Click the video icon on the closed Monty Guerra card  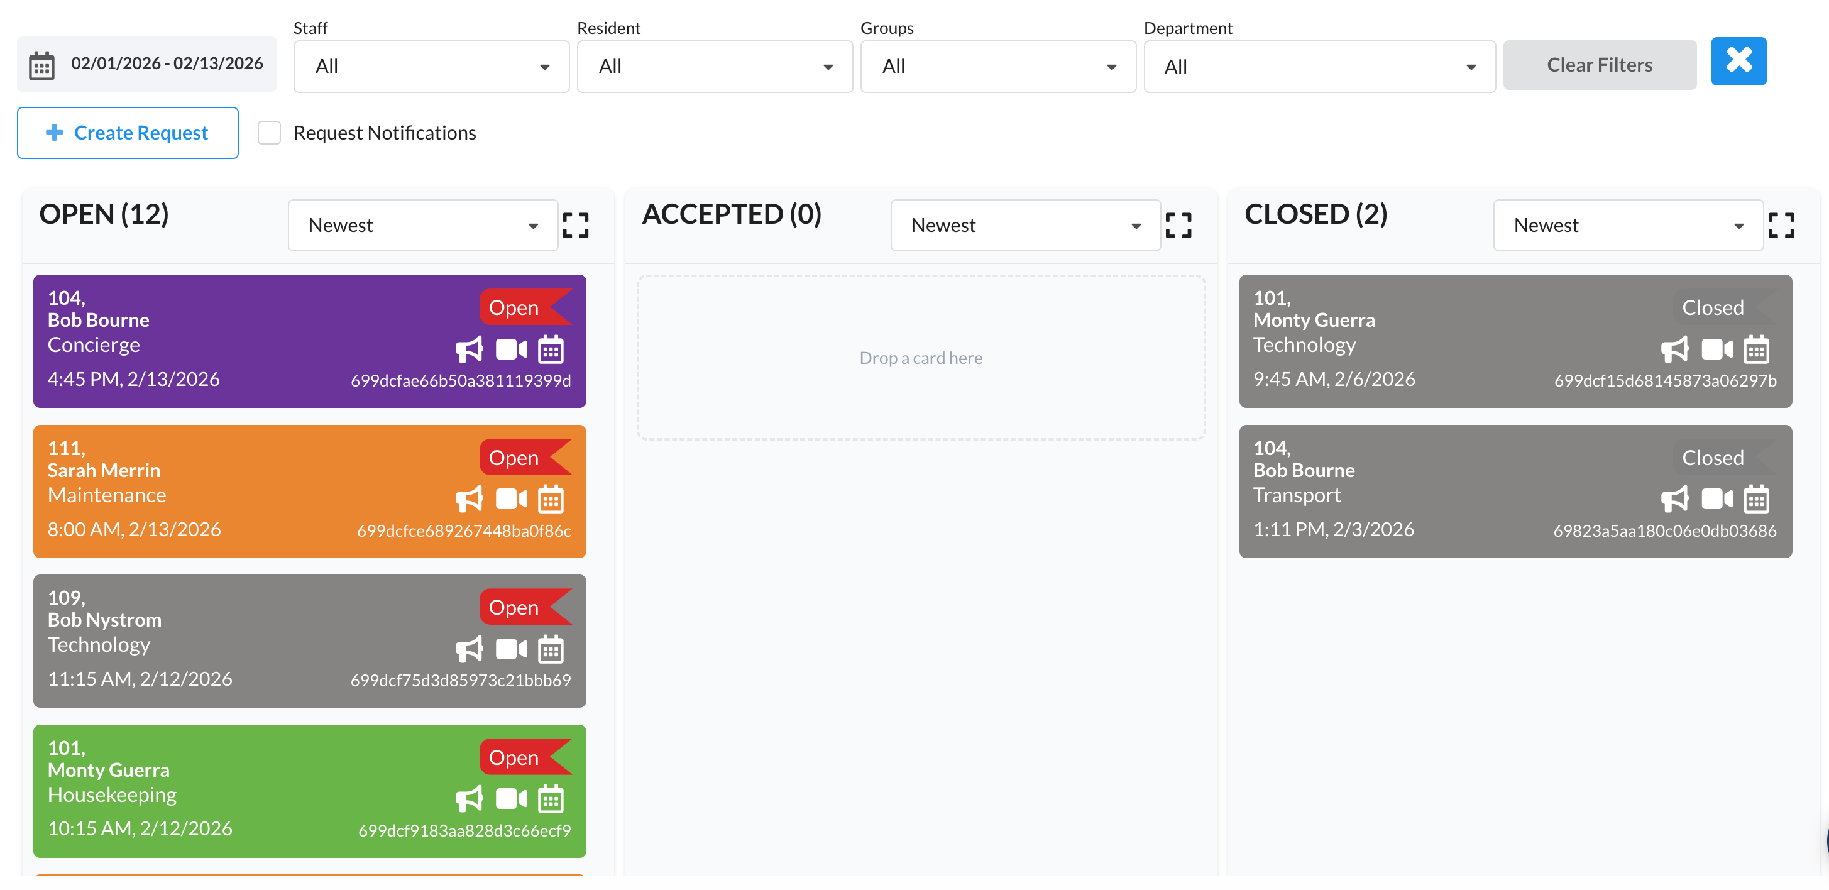1716,349
